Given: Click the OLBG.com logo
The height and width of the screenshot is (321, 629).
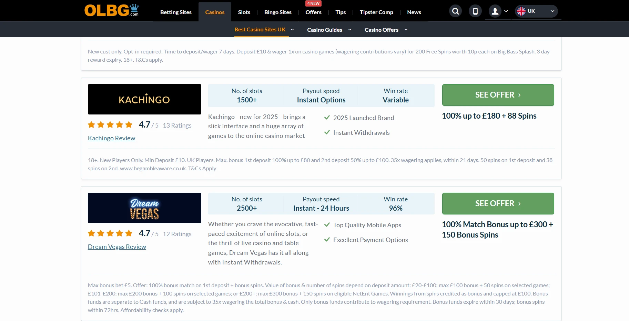Looking at the screenshot, I should pyautogui.click(x=111, y=11).
